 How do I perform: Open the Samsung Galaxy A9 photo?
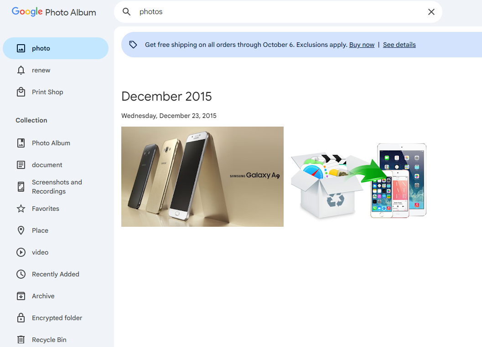(202, 177)
